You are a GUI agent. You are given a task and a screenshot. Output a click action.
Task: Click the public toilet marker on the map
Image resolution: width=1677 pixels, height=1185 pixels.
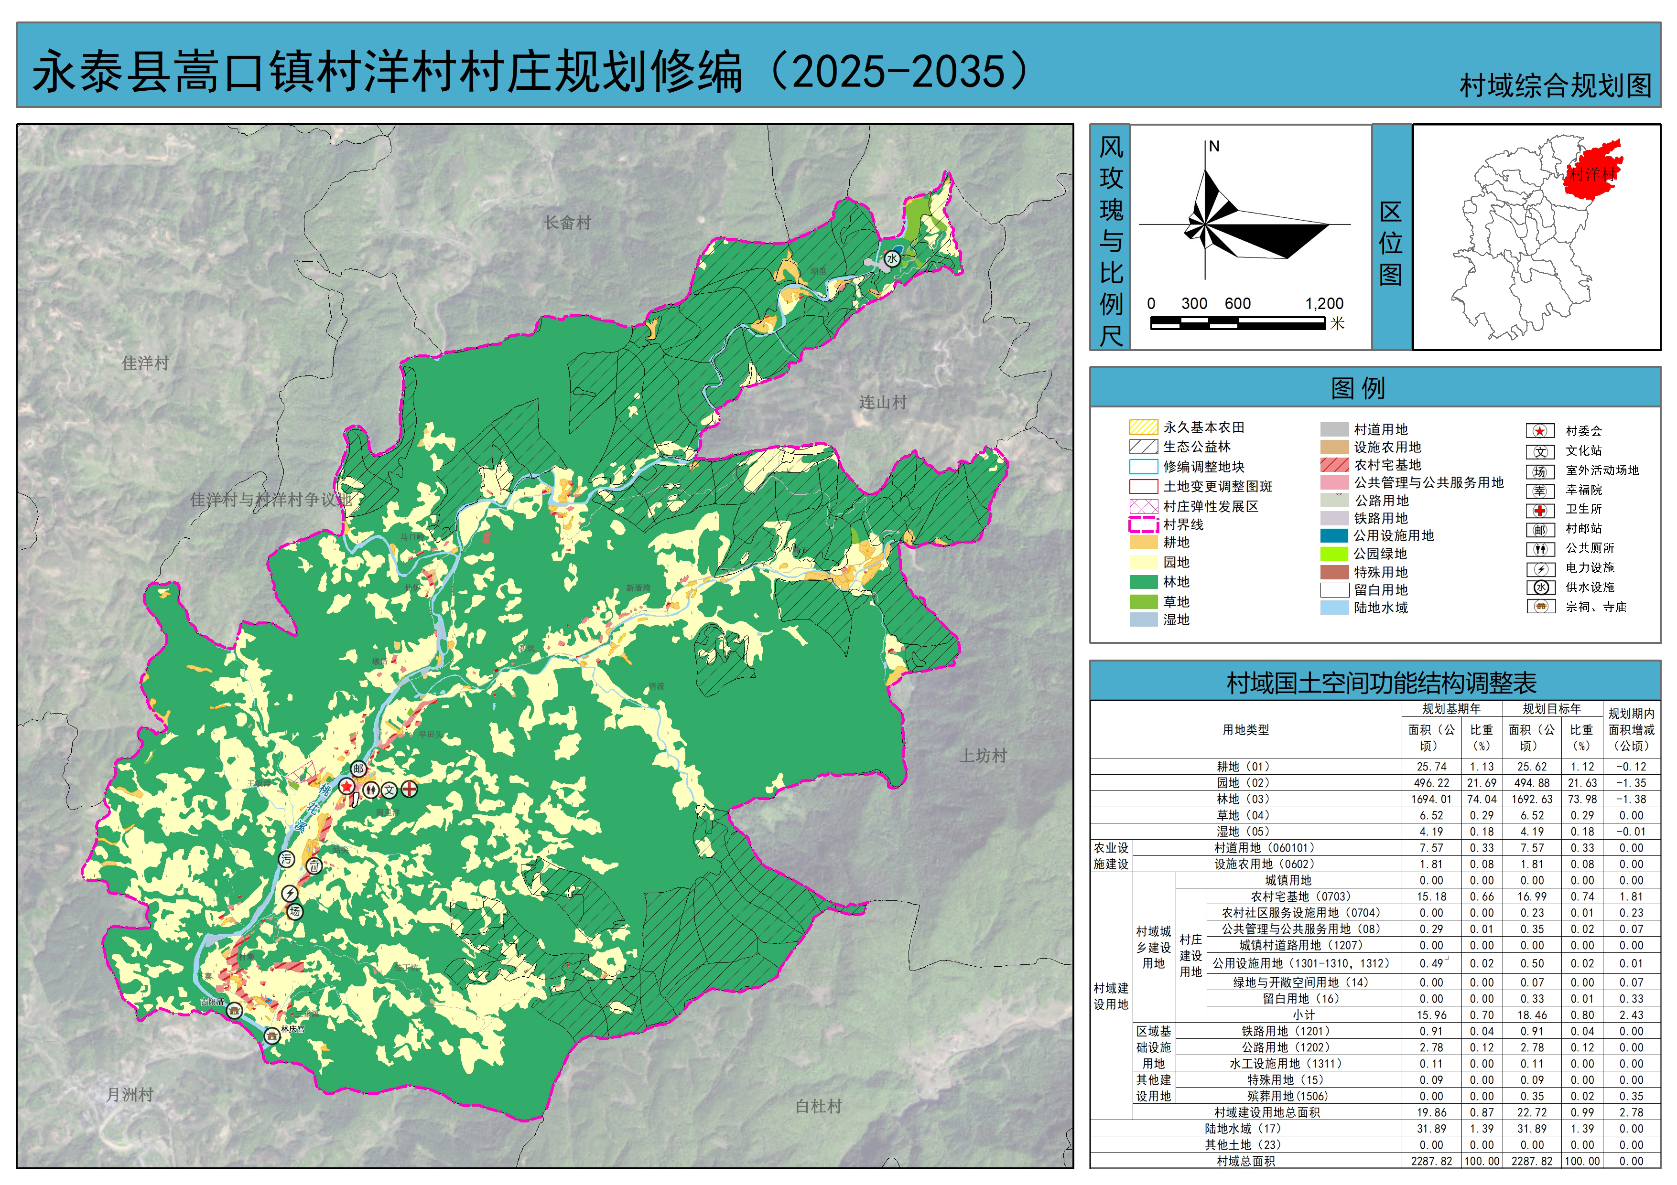pos(372,789)
